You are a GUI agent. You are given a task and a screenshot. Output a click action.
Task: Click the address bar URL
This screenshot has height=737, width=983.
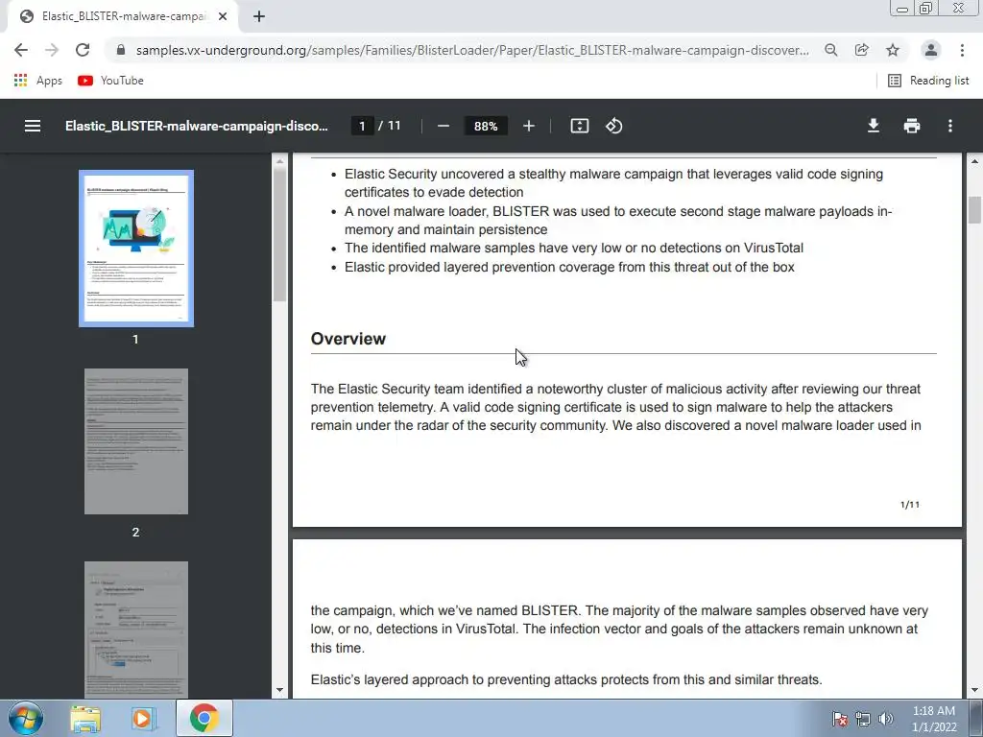[472, 50]
